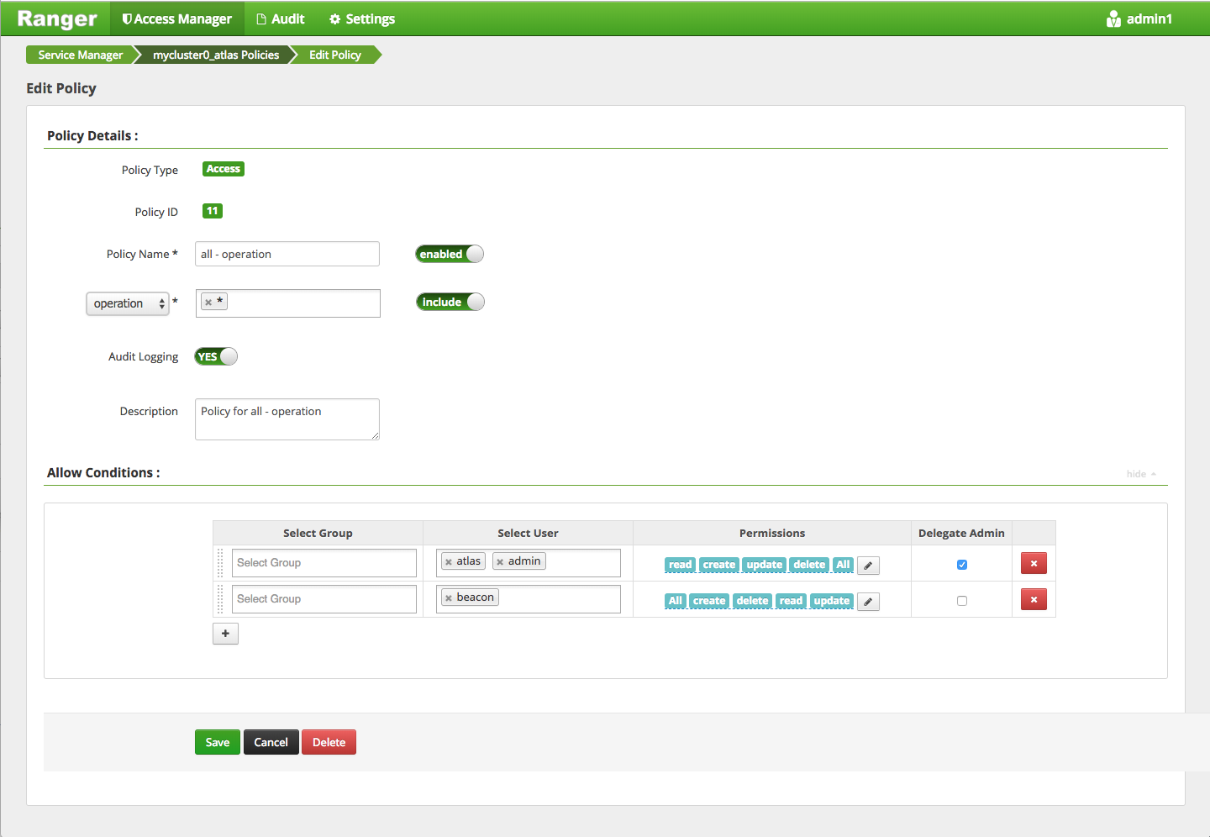
Task: Grab drag handle of beacon row
Action: click(x=220, y=599)
